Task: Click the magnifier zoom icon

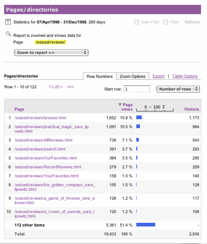Action: point(8,34)
